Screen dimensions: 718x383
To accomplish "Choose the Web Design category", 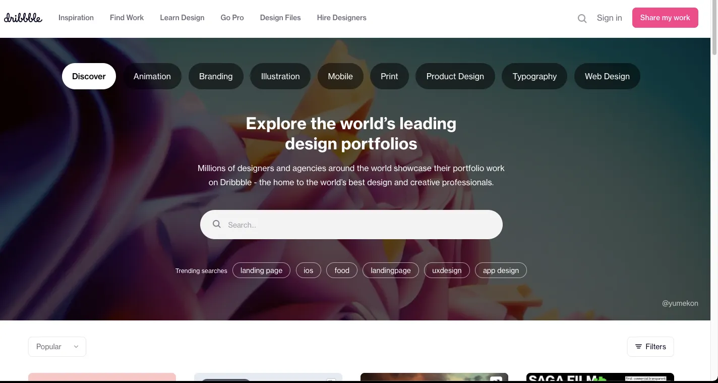I will pyautogui.click(x=607, y=76).
